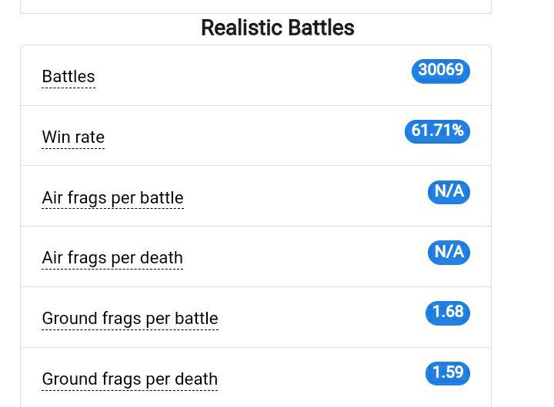Click the Ground frags per death label
Screen dimensions: 554x407
130,379
